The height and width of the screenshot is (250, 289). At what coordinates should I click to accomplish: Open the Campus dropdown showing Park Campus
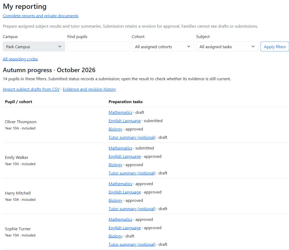[x=34, y=46]
